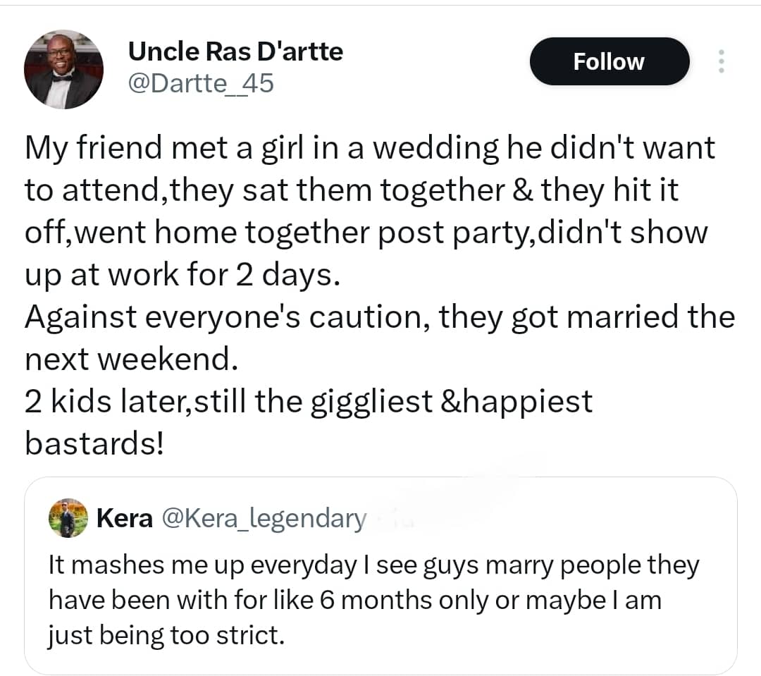Click the small avatar inside the quote card
761x676 pixels.
click(x=68, y=517)
